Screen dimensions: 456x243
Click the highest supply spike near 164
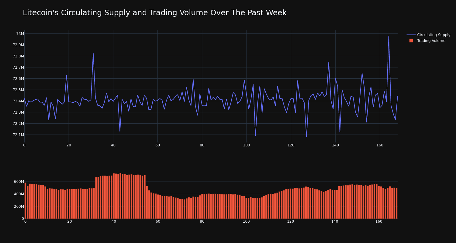pos(389,36)
